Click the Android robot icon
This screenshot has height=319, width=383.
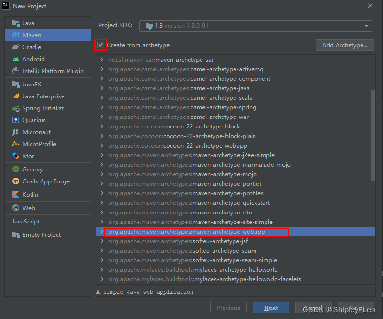coord(16,59)
